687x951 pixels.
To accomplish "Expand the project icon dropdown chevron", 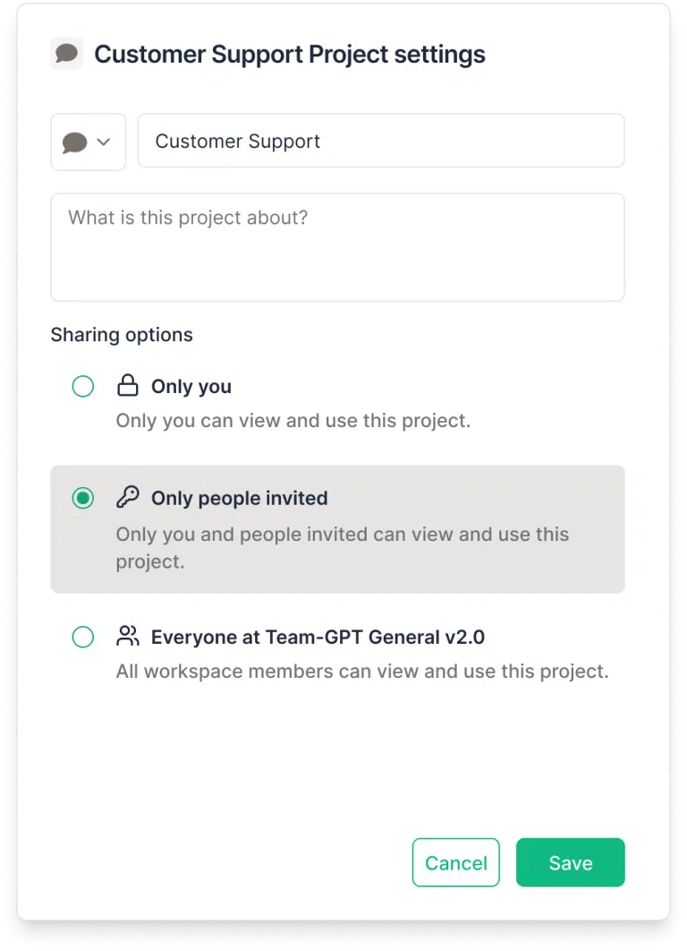I will click(104, 141).
